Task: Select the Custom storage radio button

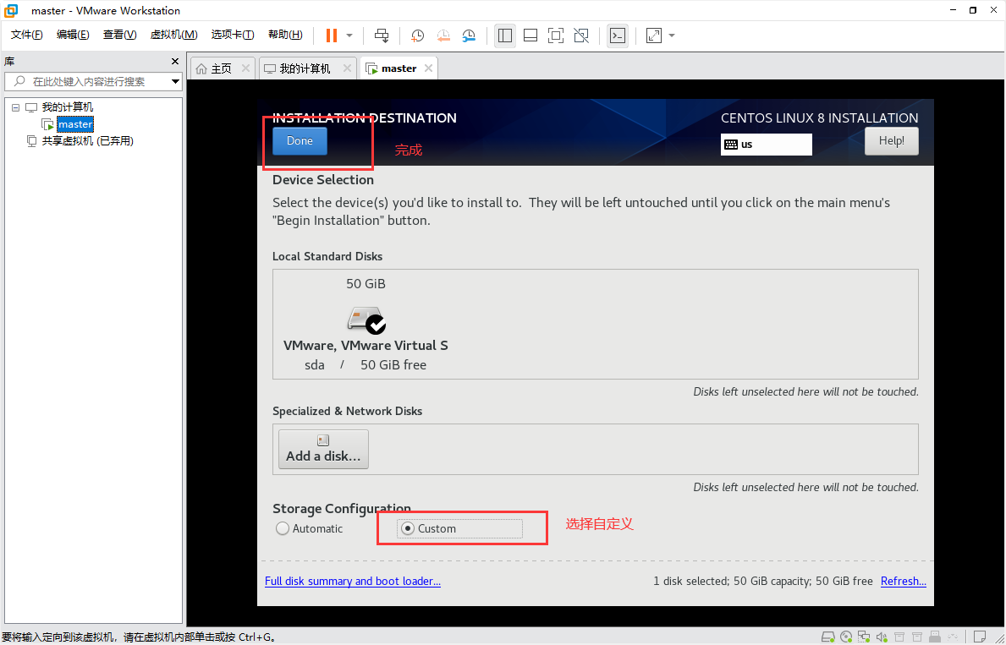Action: (408, 529)
